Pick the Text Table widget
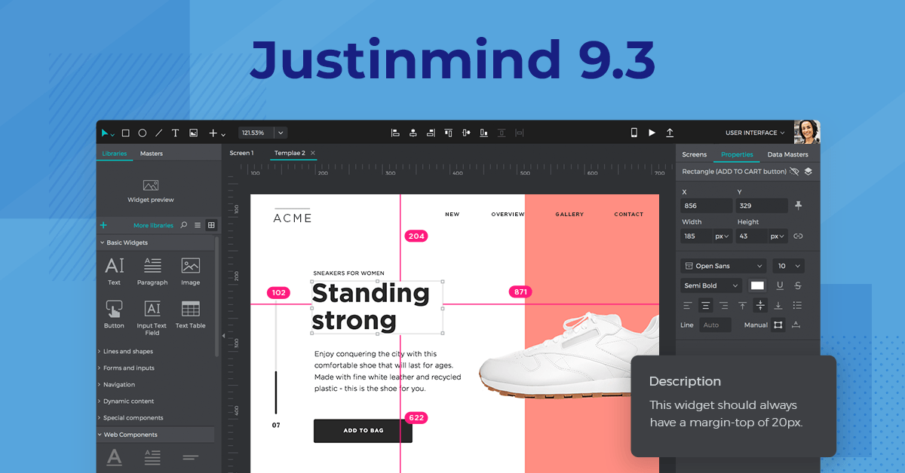 click(190, 315)
